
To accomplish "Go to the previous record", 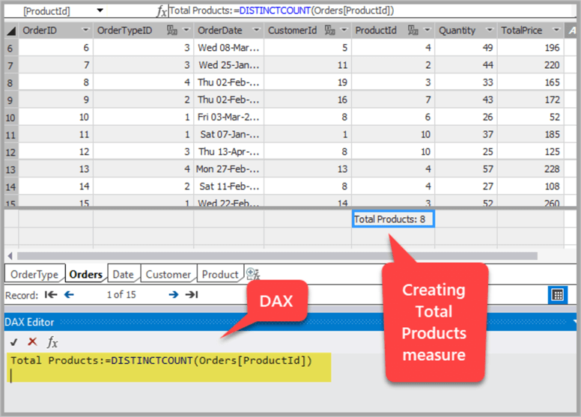I will 69,295.
